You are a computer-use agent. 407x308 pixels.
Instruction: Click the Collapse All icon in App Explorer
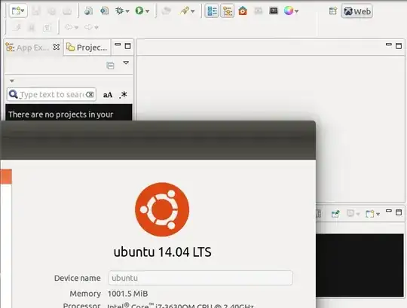coord(110,66)
